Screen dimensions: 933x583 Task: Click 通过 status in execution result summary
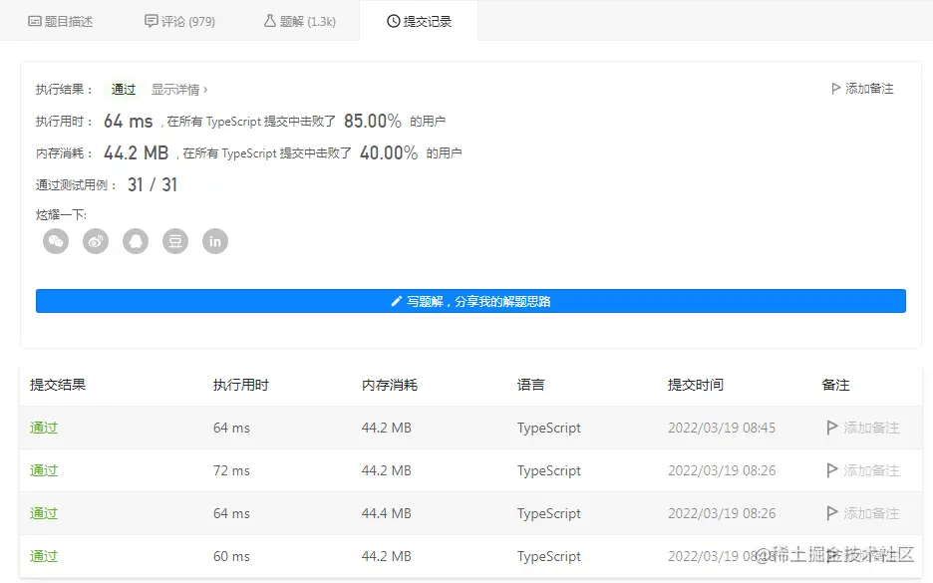124,90
